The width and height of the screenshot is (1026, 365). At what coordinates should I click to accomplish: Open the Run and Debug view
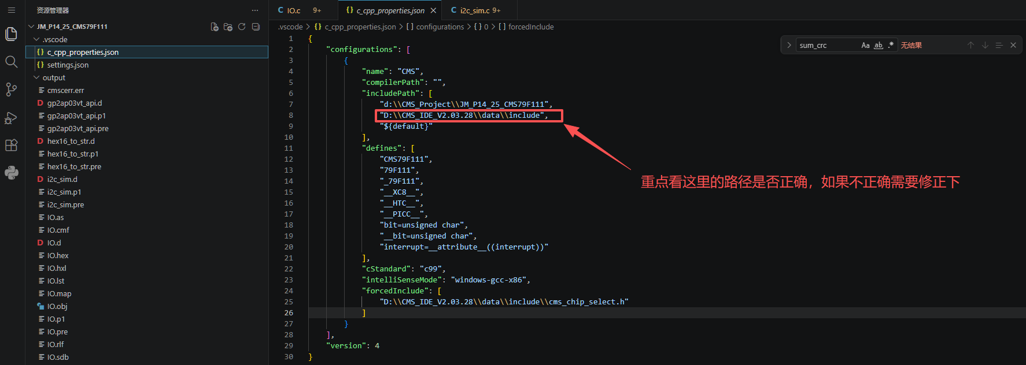(11, 117)
